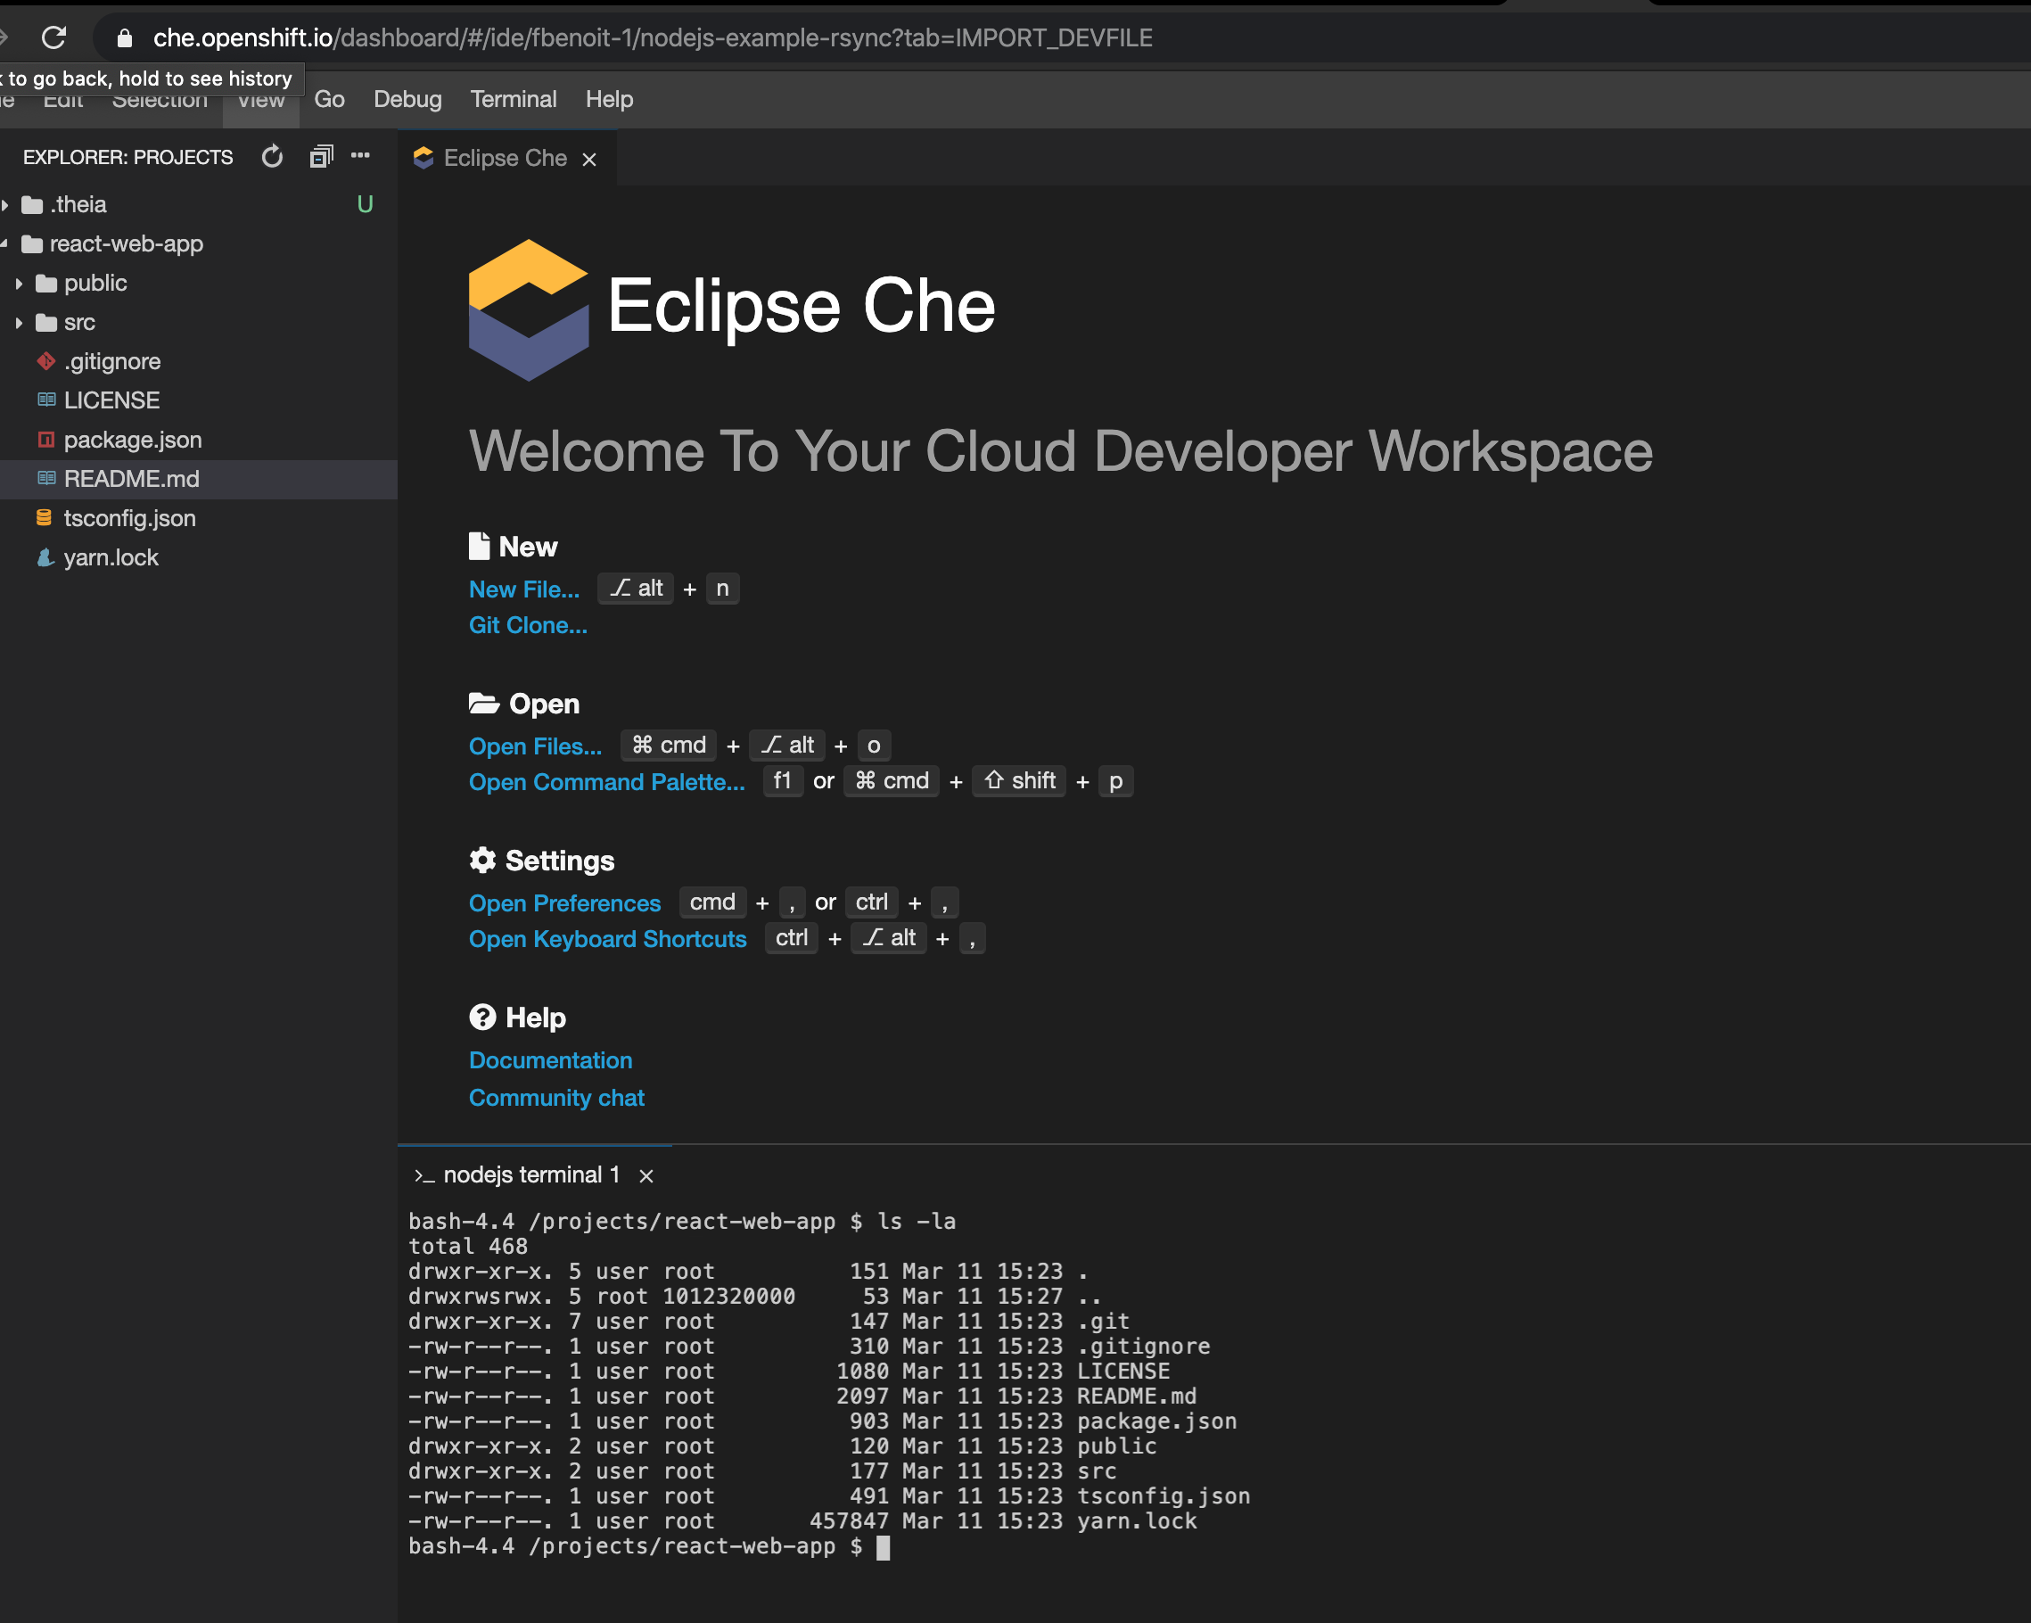Viewport: 2031px width, 1623px height.
Task: Collapse the react-web-app folder
Action: (x=7, y=244)
